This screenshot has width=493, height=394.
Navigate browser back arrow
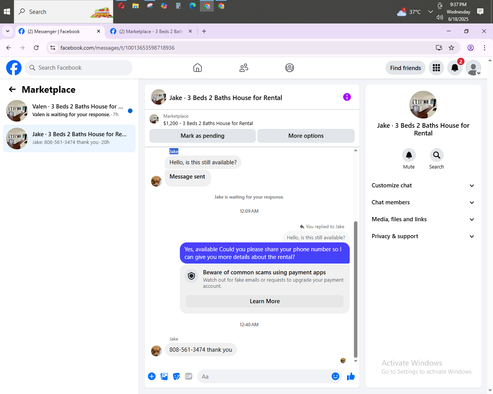tap(8, 48)
